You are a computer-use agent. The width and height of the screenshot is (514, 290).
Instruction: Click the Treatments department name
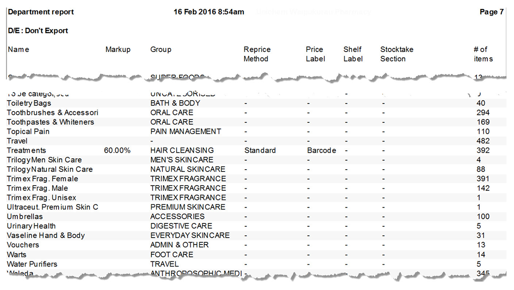[26, 150]
